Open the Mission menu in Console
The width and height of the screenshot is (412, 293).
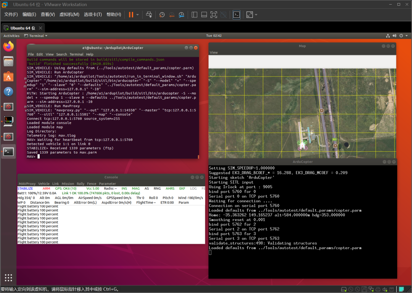pyautogui.click(x=68, y=184)
